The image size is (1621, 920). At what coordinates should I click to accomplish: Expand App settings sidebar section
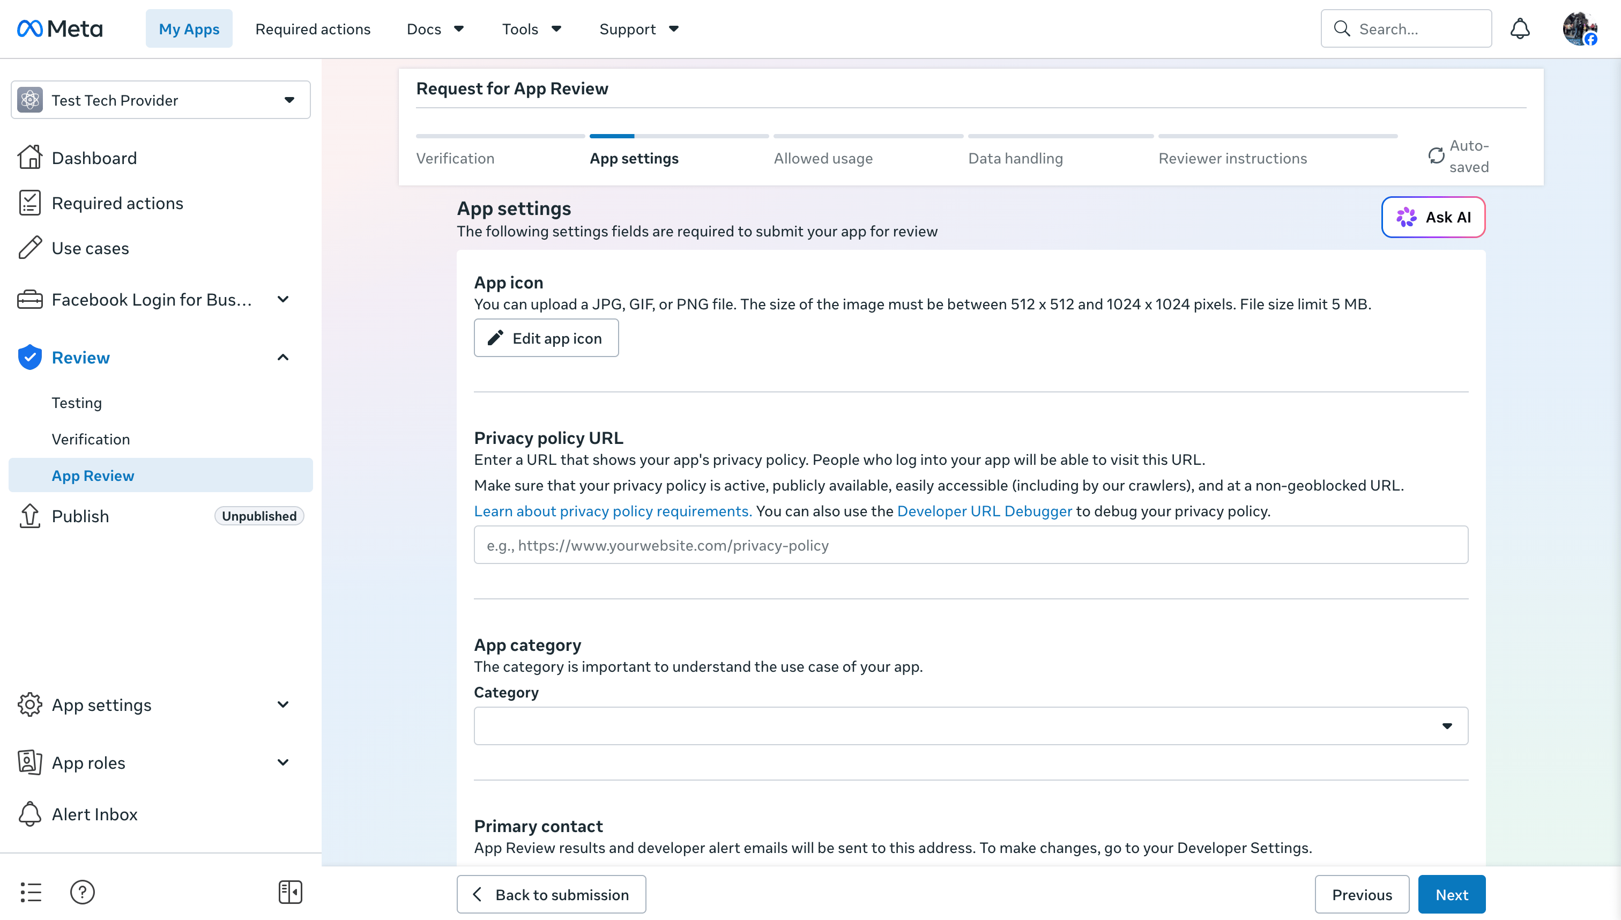pos(283,704)
